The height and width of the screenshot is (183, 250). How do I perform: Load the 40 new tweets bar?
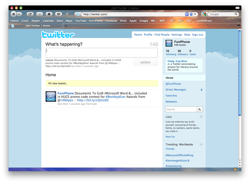point(102,83)
